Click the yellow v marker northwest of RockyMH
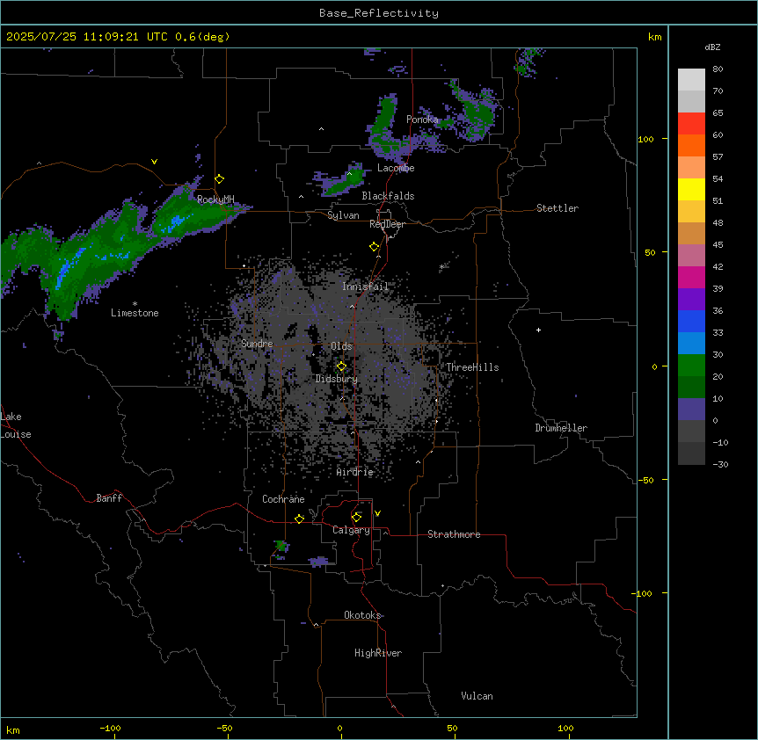The height and width of the screenshot is (740, 758). tap(154, 162)
